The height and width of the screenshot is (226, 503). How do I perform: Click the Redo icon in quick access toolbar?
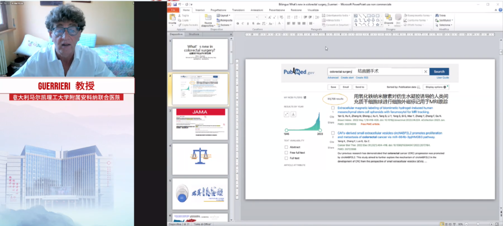tap(187, 5)
